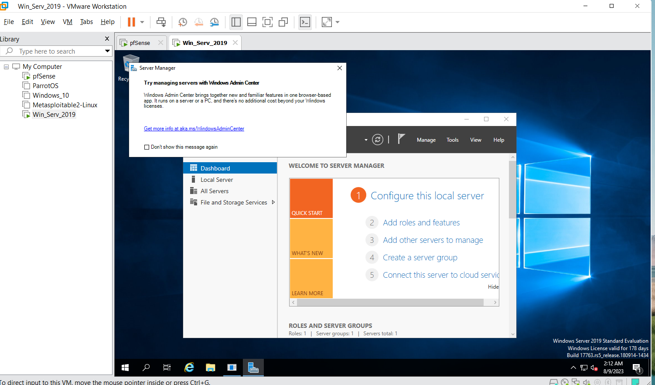Open the stretch guest dropdown arrow
Image resolution: width=655 pixels, height=385 pixels.
point(338,22)
